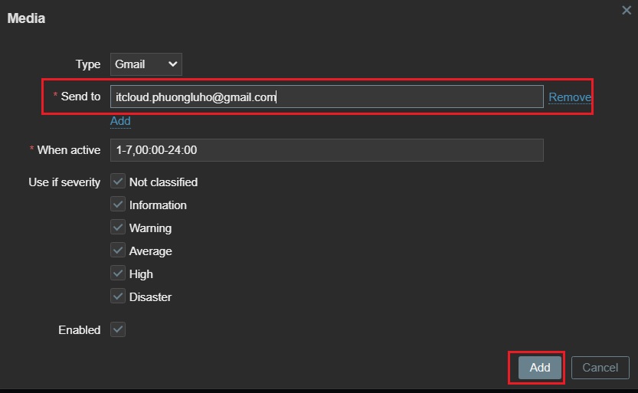Screen dimensions: 638x393
Task: Click the When active field label
Action: click(68, 150)
